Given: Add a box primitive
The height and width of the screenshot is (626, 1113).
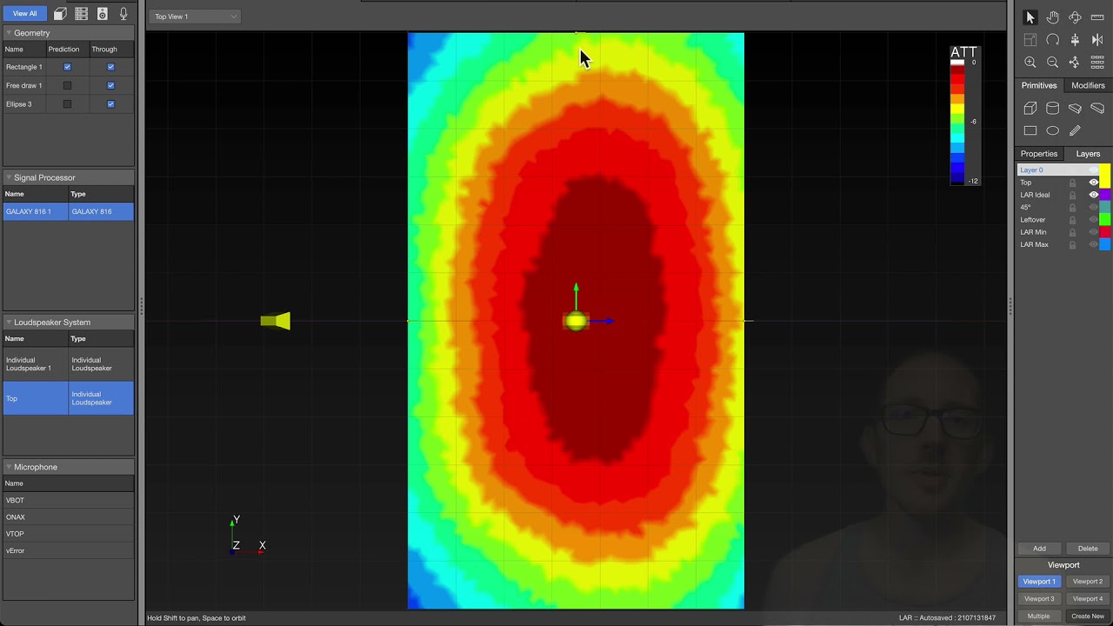Looking at the screenshot, I should pyautogui.click(x=1030, y=109).
